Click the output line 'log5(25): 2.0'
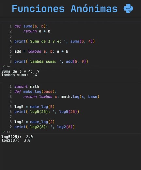 pyautogui.click(x=17, y=137)
